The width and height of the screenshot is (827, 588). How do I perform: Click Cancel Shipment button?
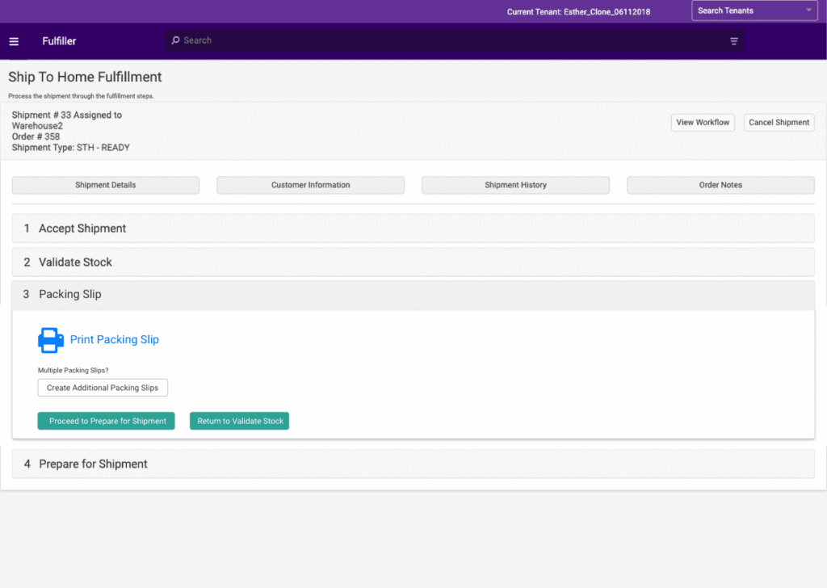click(779, 122)
